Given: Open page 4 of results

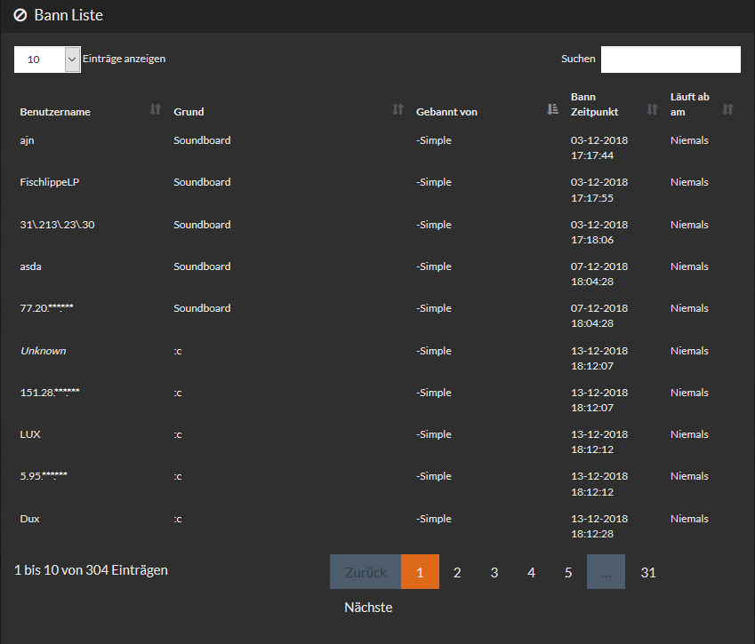Looking at the screenshot, I should (531, 572).
